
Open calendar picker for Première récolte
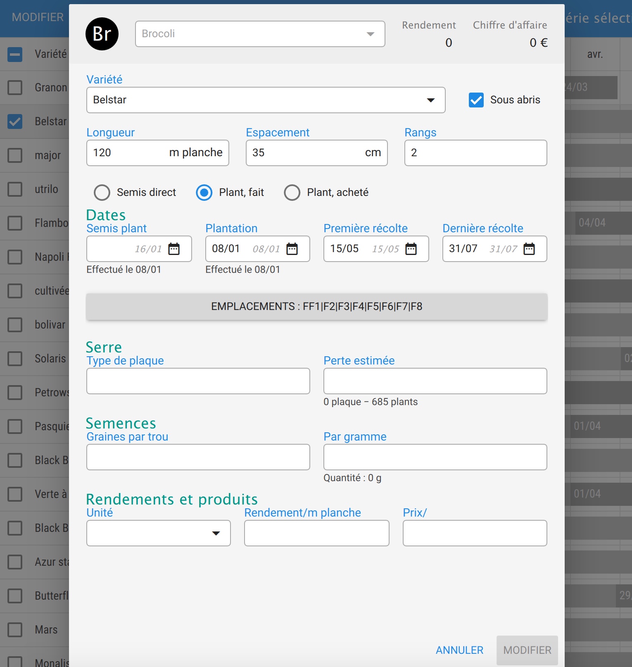[411, 249]
